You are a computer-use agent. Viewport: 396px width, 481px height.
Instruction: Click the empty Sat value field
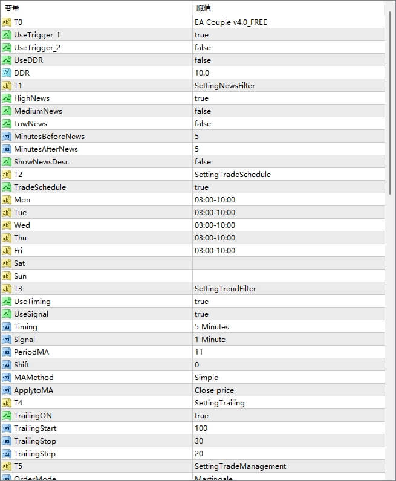point(287,263)
